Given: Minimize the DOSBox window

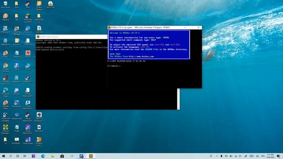Looking at the screenshot, I should tap(185, 27).
